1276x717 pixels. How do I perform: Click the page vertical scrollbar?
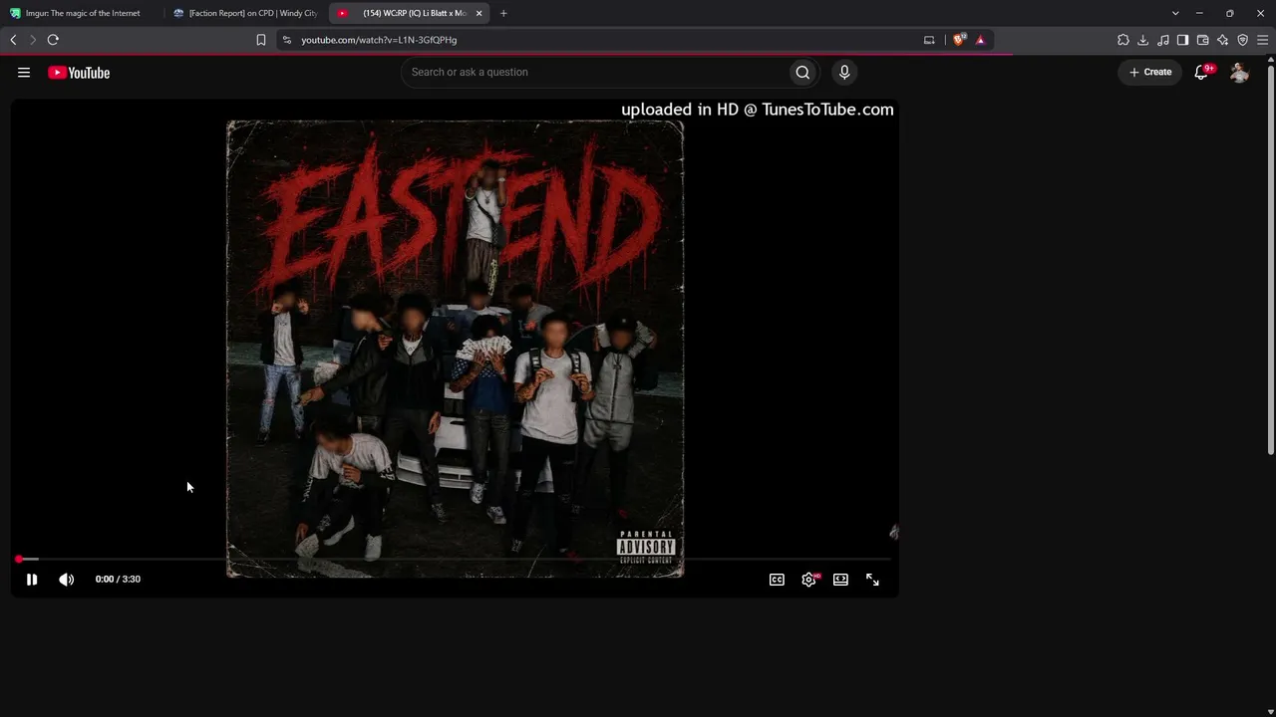coord(1270,259)
